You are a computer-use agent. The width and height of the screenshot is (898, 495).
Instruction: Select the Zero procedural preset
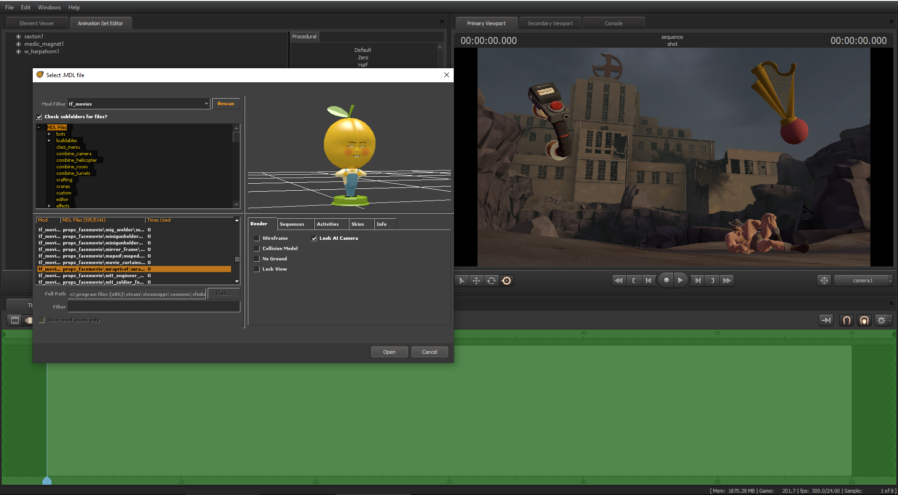coord(363,57)
